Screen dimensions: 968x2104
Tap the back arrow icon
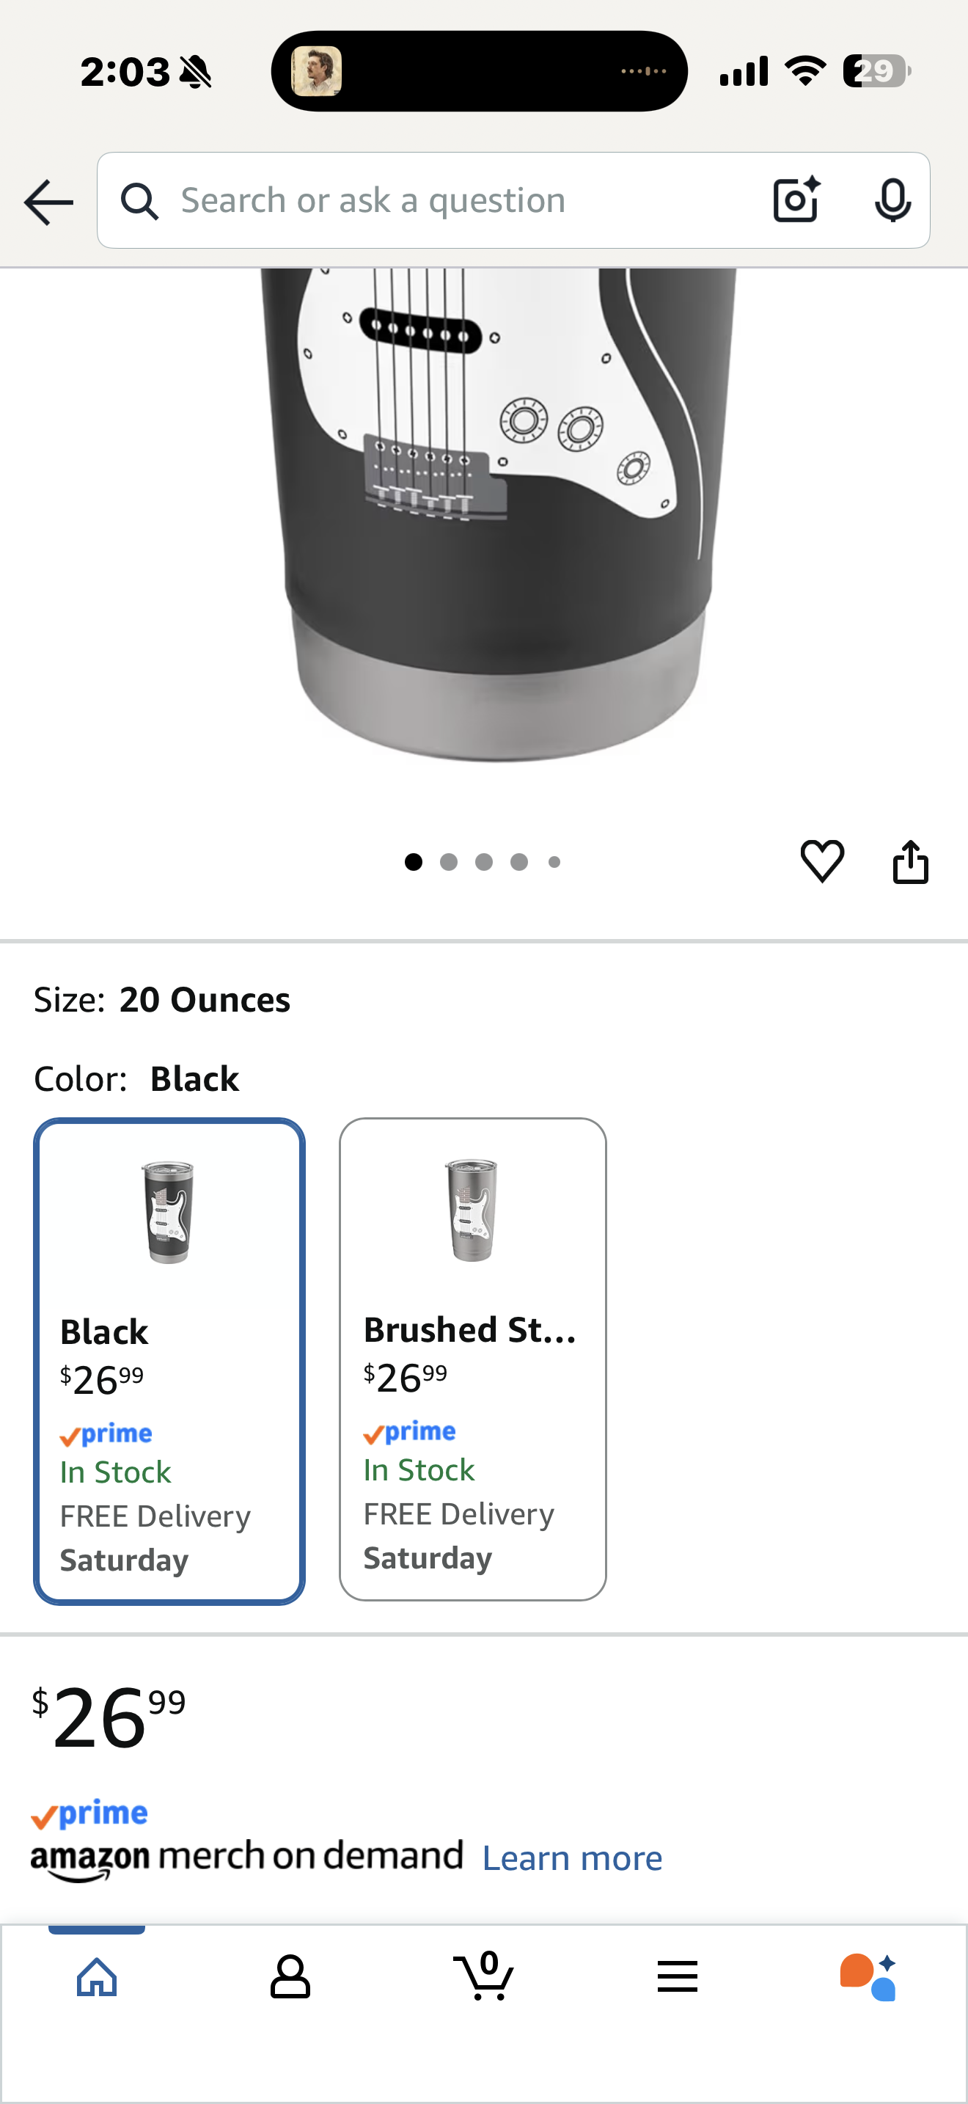(x=48, y=202)
